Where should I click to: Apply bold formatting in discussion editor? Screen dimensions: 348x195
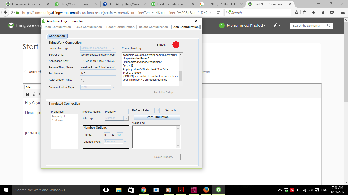pyautogui.click(x=27, y=95)
